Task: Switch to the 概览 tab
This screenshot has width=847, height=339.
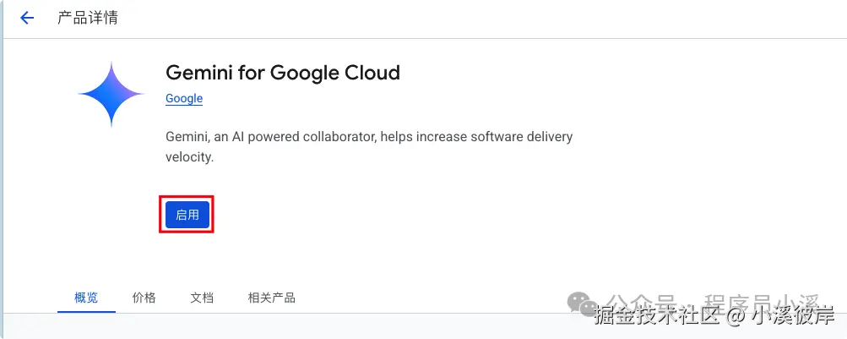Action: click(86, 298)
